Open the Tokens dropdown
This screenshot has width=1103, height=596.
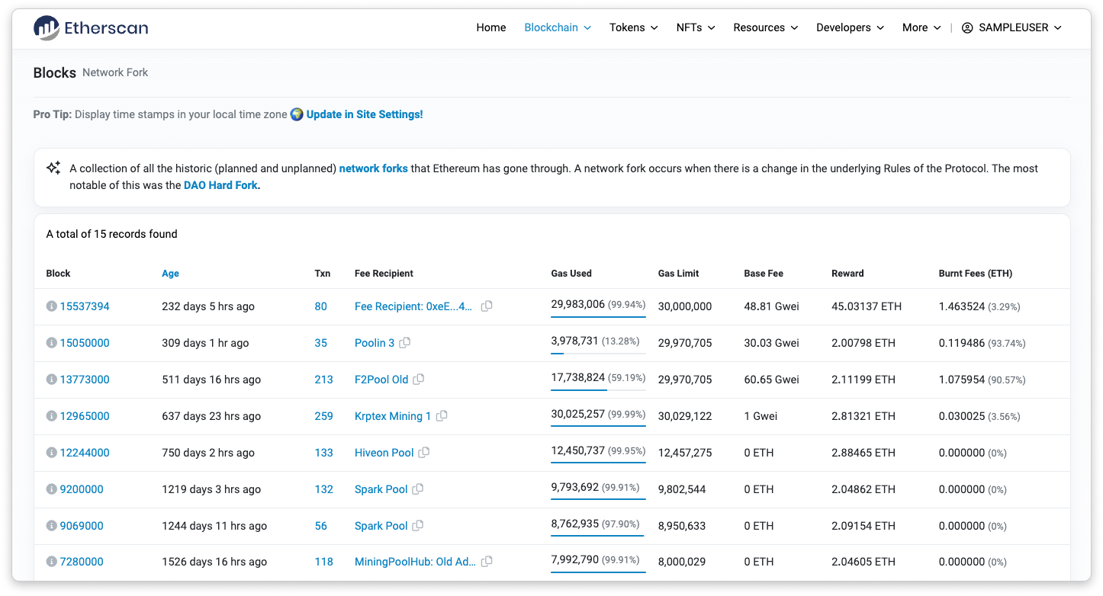pyautogui.click(x=633, y=27)
